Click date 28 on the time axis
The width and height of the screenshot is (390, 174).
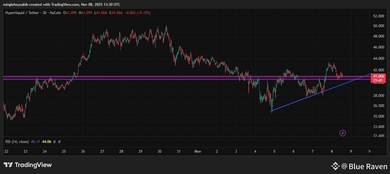[121, 151]
